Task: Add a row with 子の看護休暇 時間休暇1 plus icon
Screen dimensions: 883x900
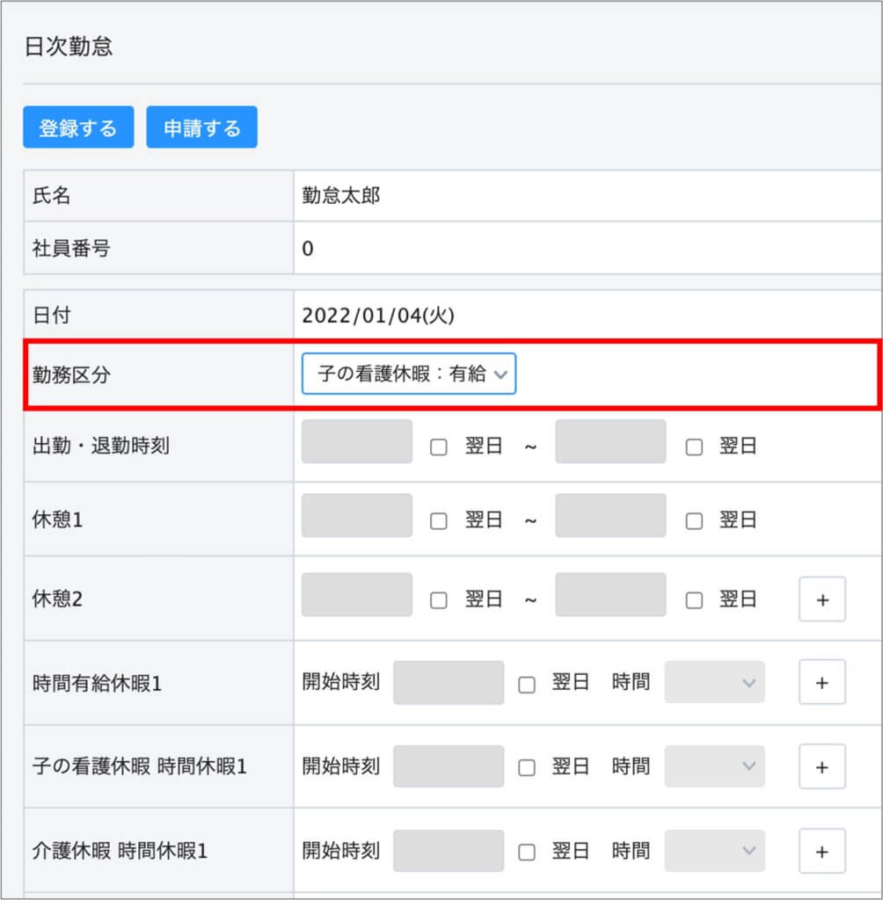Action: point(821,766)
